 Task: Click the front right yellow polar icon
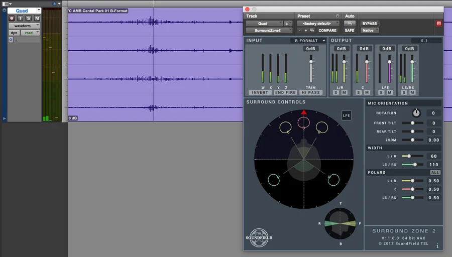pos(322,127)
